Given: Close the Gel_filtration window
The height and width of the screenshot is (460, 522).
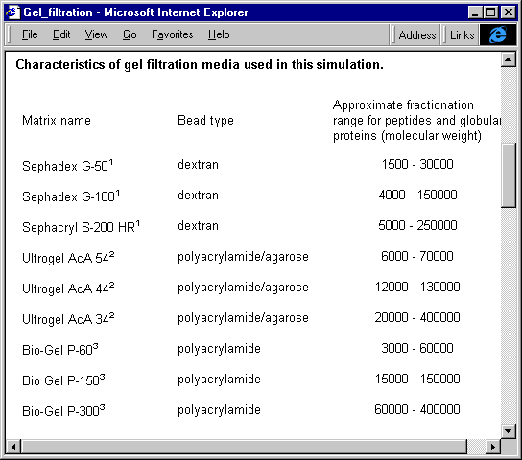Looking at the screenshot, I should pyautogui.click(x=509, y=12).
